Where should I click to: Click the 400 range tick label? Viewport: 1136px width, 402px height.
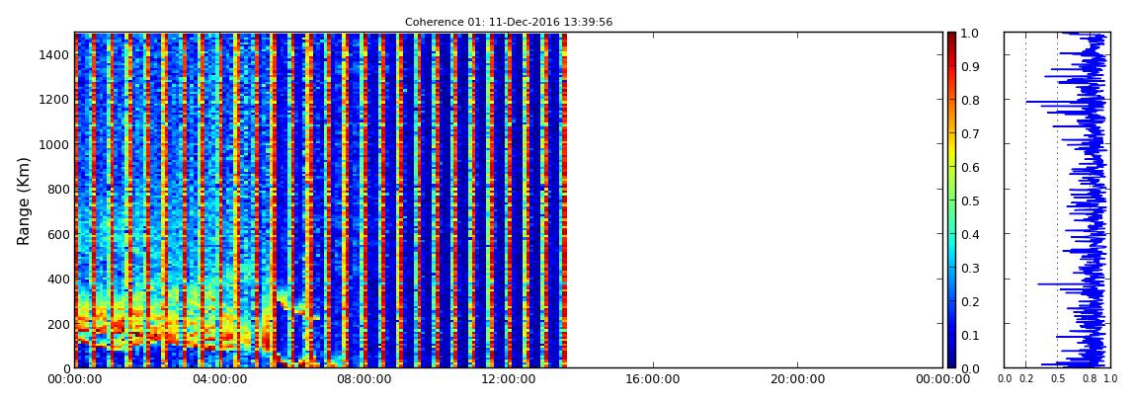[58, 279]
